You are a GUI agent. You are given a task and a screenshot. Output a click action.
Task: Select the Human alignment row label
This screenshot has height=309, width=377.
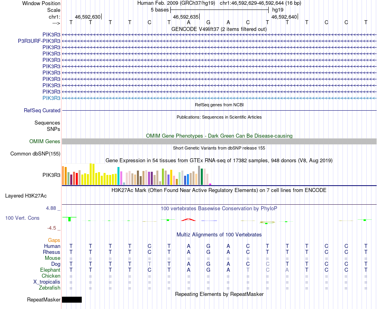[x=52, y=246]
